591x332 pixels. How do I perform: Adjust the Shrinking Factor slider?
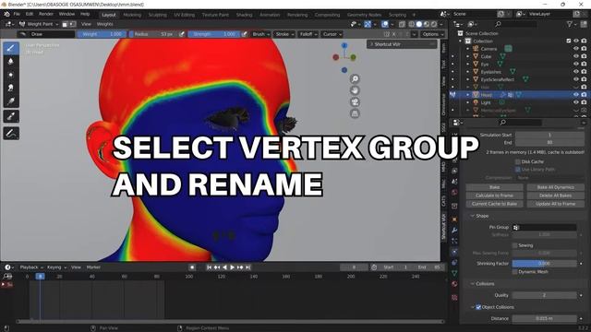544,264
